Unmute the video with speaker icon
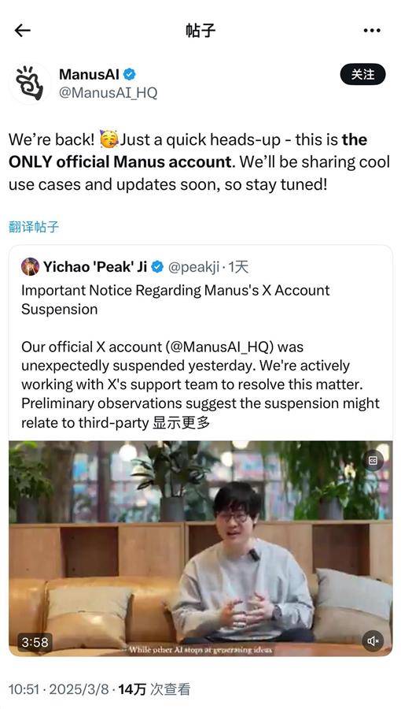The height and width of the screenshot is (709, 401). pos(373,640)
